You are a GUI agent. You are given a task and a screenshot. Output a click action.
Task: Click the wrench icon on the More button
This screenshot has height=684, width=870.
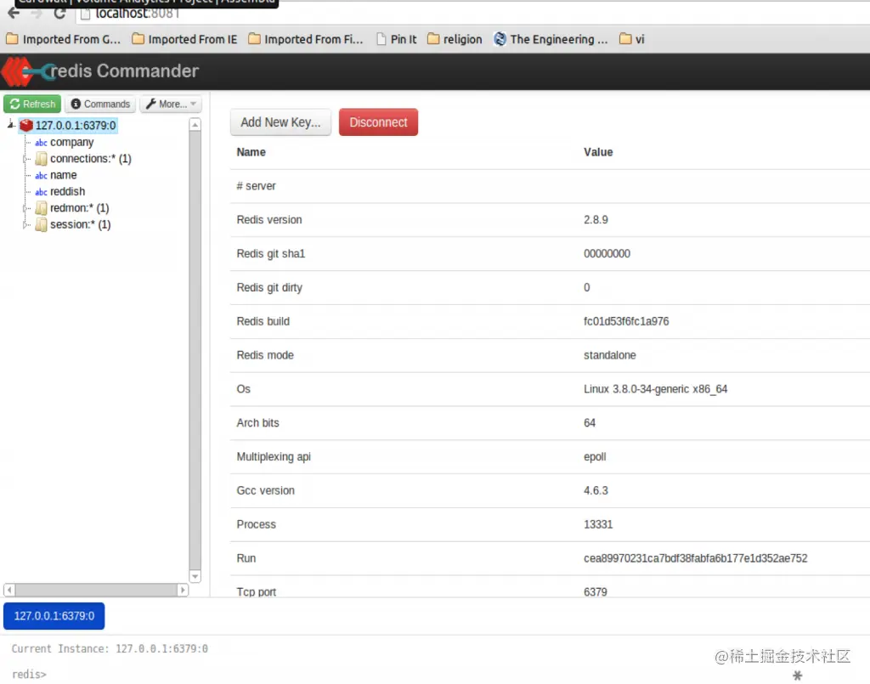153,104
